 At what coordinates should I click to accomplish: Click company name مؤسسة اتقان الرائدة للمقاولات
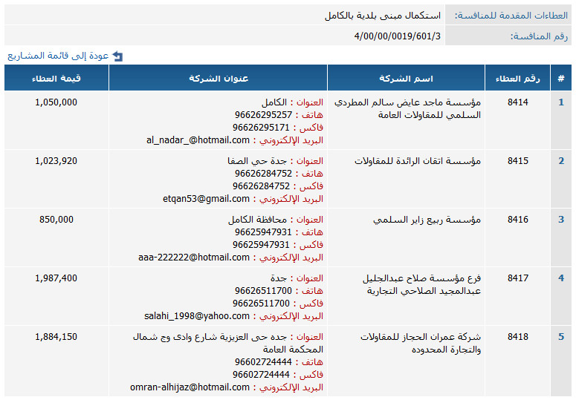coord(418,161)
